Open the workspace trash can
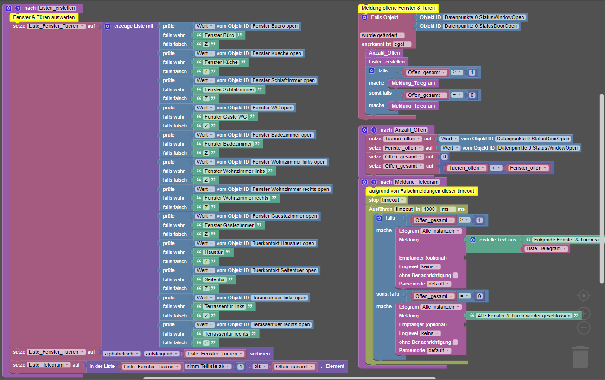Screen dimensions: 605x380 (x=580, y=357)
